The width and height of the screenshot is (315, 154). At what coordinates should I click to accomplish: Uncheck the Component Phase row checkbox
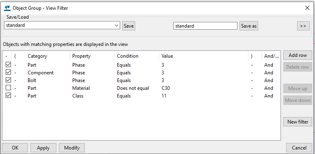tap(8, 72)
